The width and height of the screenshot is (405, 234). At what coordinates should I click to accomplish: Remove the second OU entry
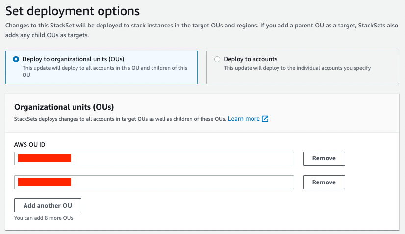click(x=324, y=182)
